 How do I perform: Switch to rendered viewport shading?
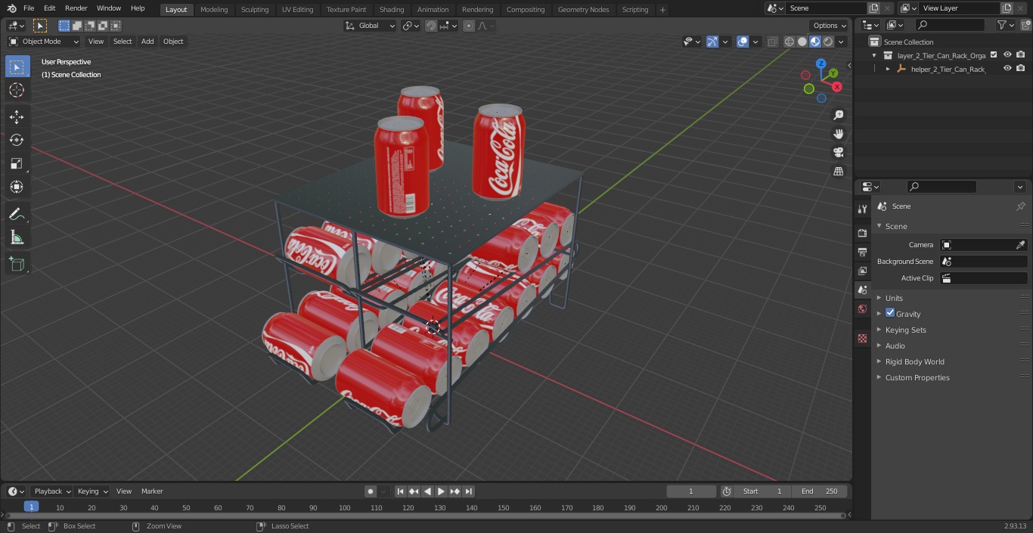[828, 42]
